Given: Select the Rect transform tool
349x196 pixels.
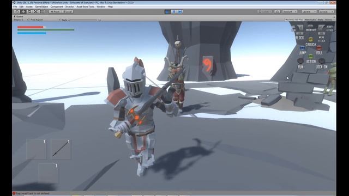Looking at the screenshot, I should (42, 11).
